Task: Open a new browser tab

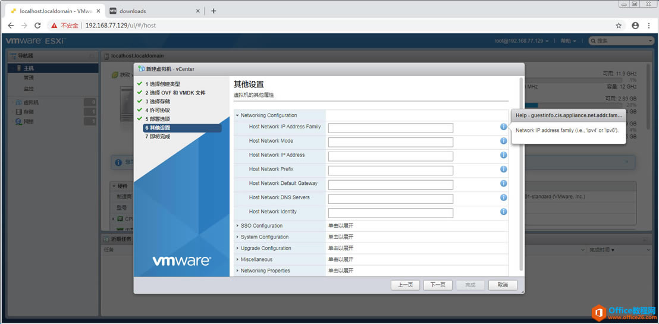Action: pyautogui.click(x=214, y=11)
